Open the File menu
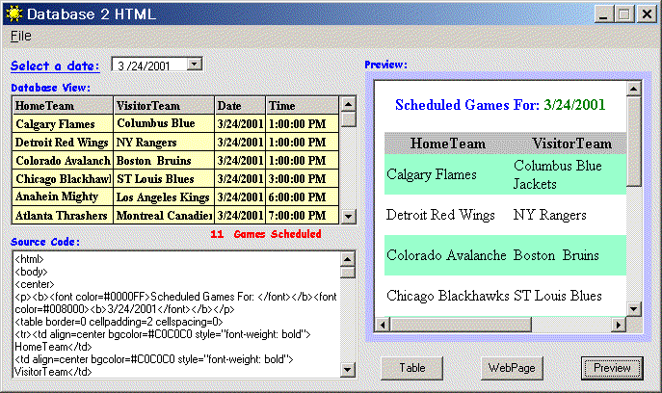Viewport: 662px width, 393px height. coord(20,37)
